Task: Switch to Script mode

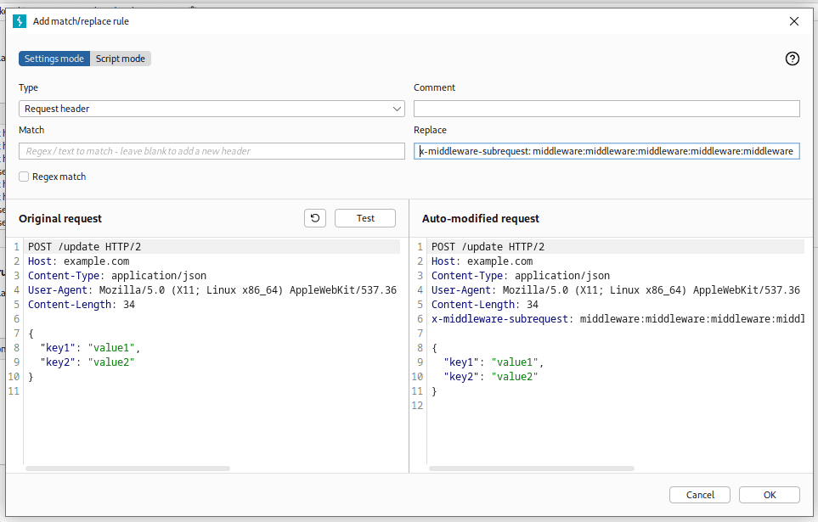Action: (121, 59)
